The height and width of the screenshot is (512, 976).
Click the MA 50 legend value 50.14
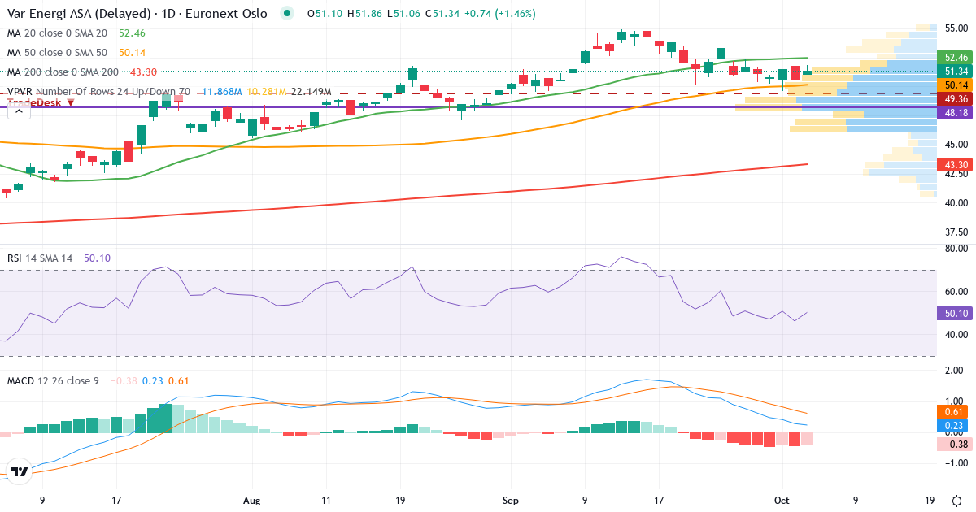(132, 53)
